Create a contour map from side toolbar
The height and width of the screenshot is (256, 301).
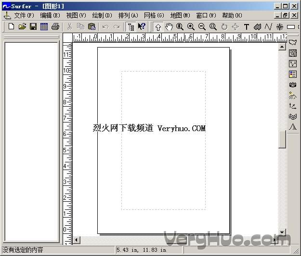(x=293, y=53)
